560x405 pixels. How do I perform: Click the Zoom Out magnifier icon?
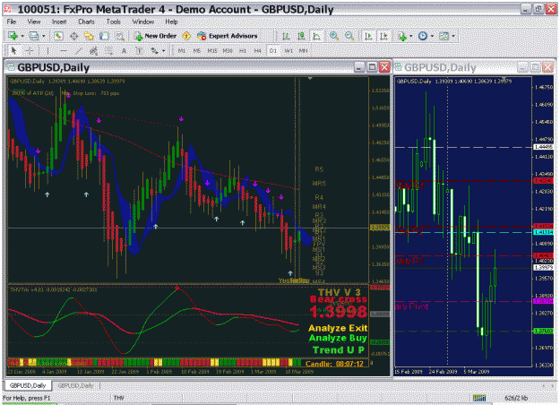[x=349, y=36]
